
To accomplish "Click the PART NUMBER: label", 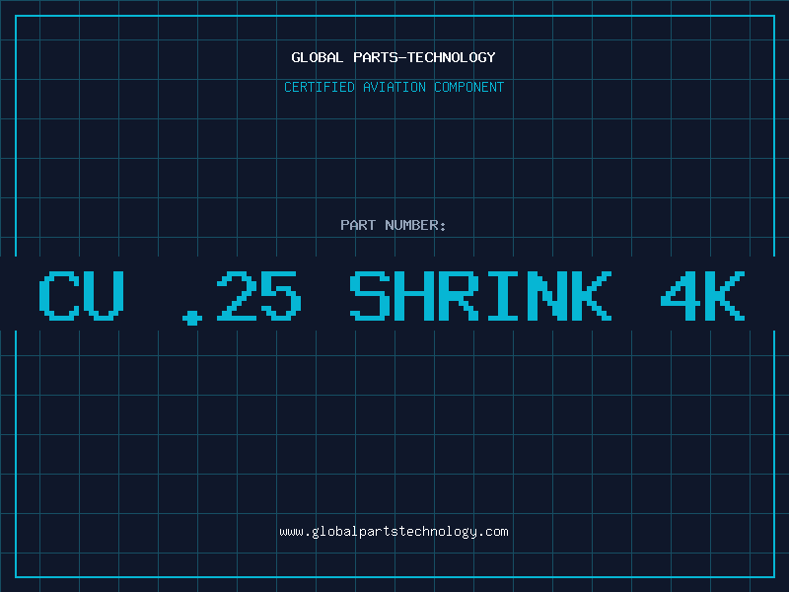I will tap(394, 225).
